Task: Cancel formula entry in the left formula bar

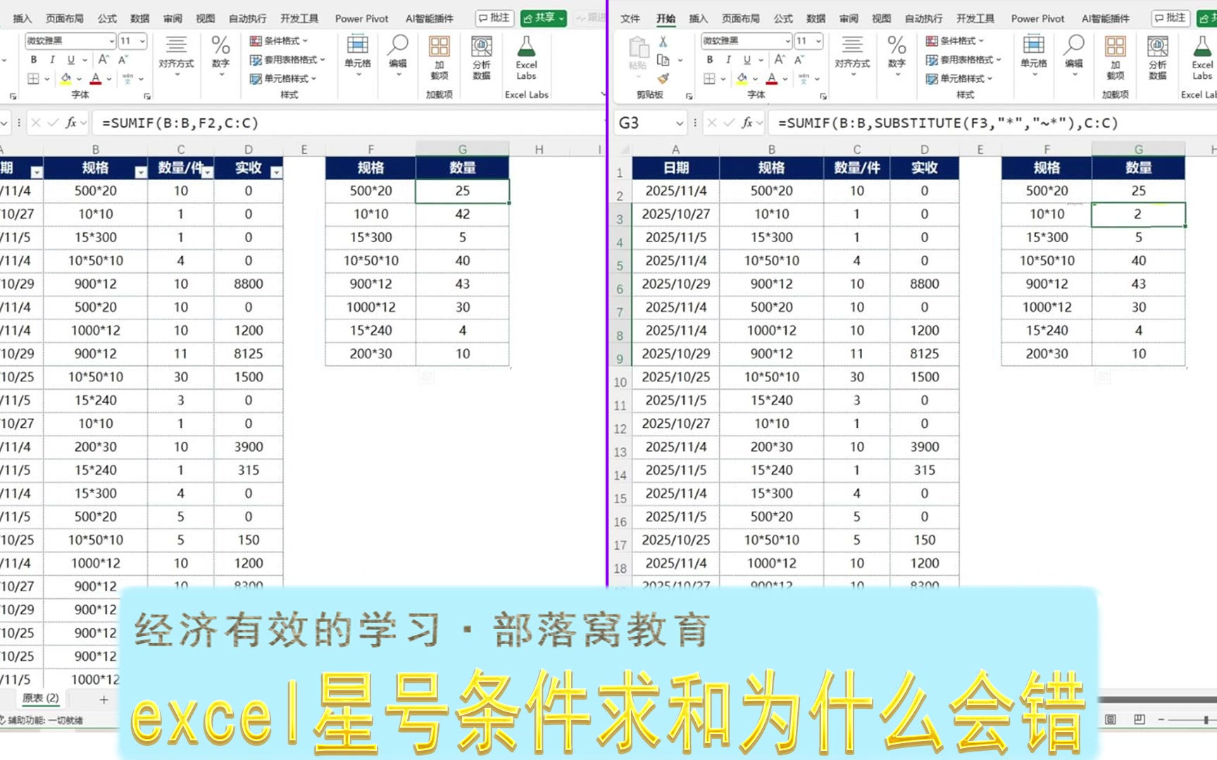Action: coord(36,123)
